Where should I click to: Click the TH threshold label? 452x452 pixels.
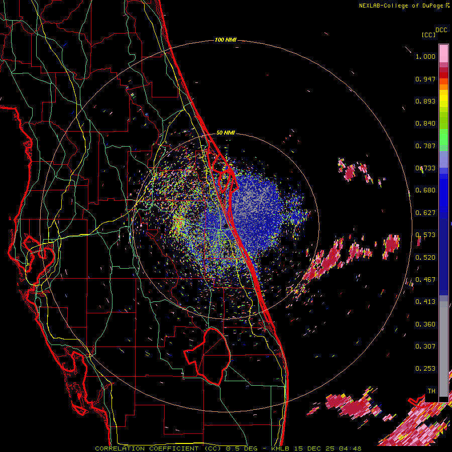(431, 391)
